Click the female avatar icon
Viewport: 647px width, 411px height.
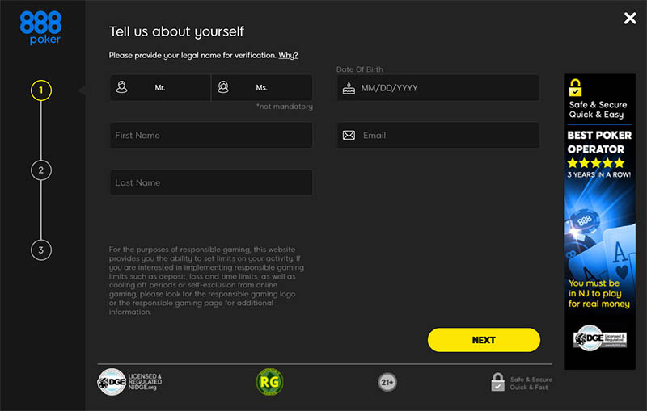tap(223, 87)
